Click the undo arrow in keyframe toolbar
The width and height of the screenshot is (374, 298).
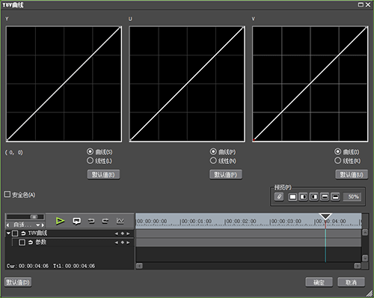pyautogui.click(x=91, y=221)
